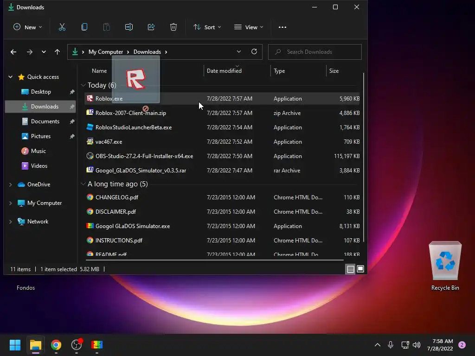Click the vac467.exe file icon
This screenshot has height=356, width=475.
pos(90,141)
